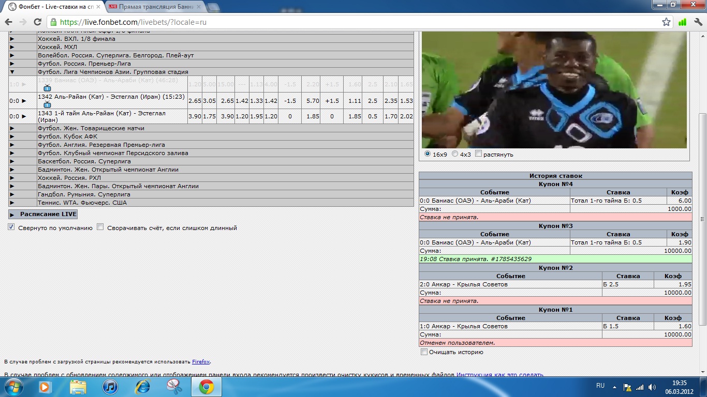Expand arrow beside 0:0 in row 1343
This screenshot has height=397, width=707.
point(24,116)
